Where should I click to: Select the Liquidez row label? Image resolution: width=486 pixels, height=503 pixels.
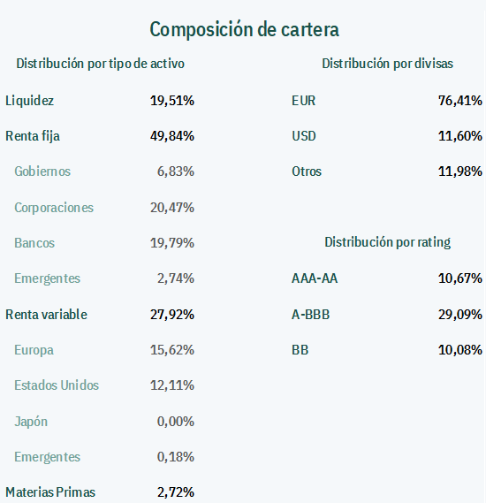pyautogui.click(x=29, y=101)
